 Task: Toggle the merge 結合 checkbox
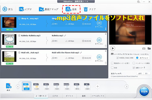tap(112, 68)
